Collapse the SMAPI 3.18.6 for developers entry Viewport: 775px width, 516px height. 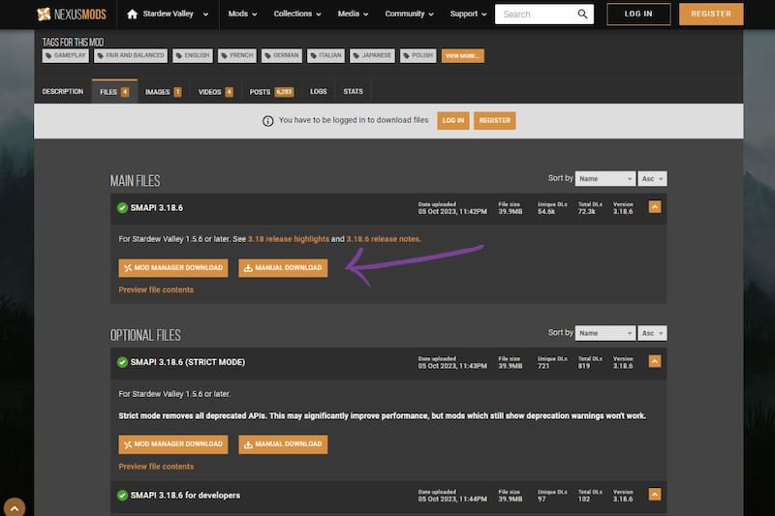click(x=655, y=496)
